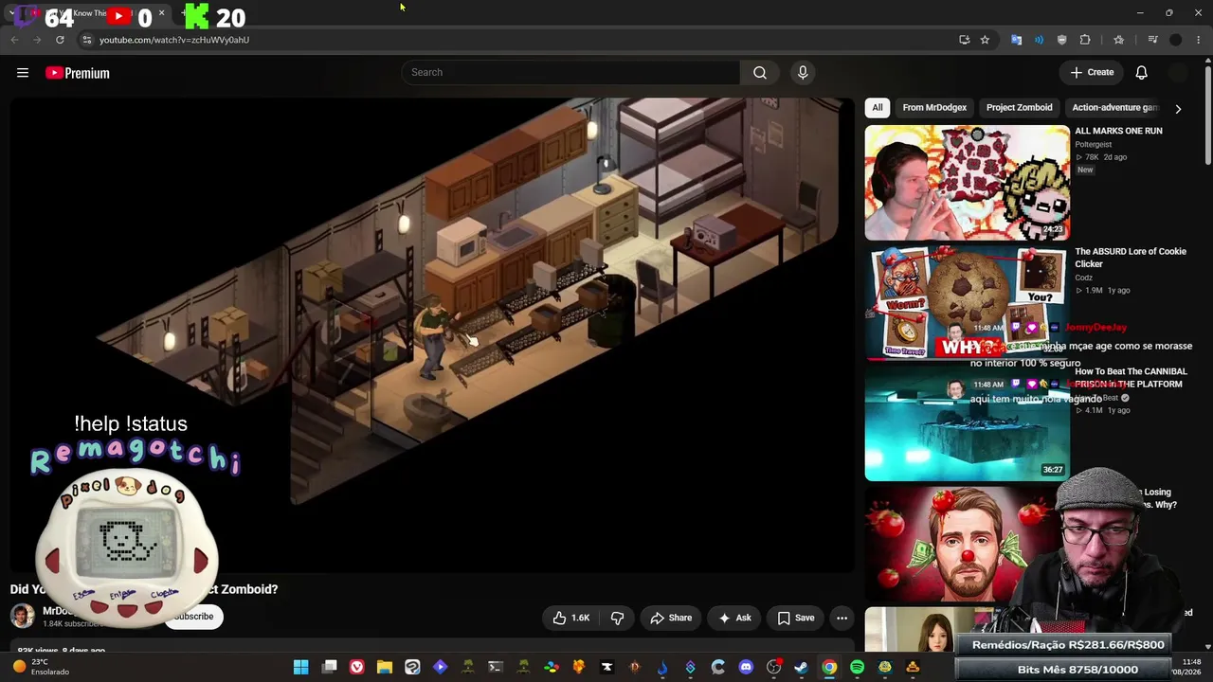This screenshot has height=682, width=1213.
Task: Open ALL MARKS ONE RUN video thumbnail
Action: point(967,183)
